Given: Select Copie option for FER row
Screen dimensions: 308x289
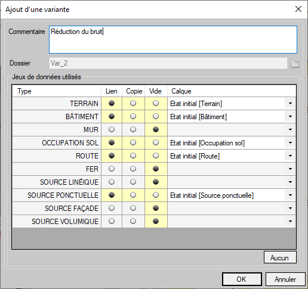Looking at the screenshot, I should click(133, 169).
